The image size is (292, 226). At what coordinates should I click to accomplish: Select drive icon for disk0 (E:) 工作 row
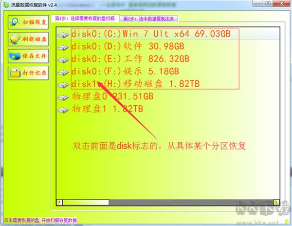[x=63, y=60]
